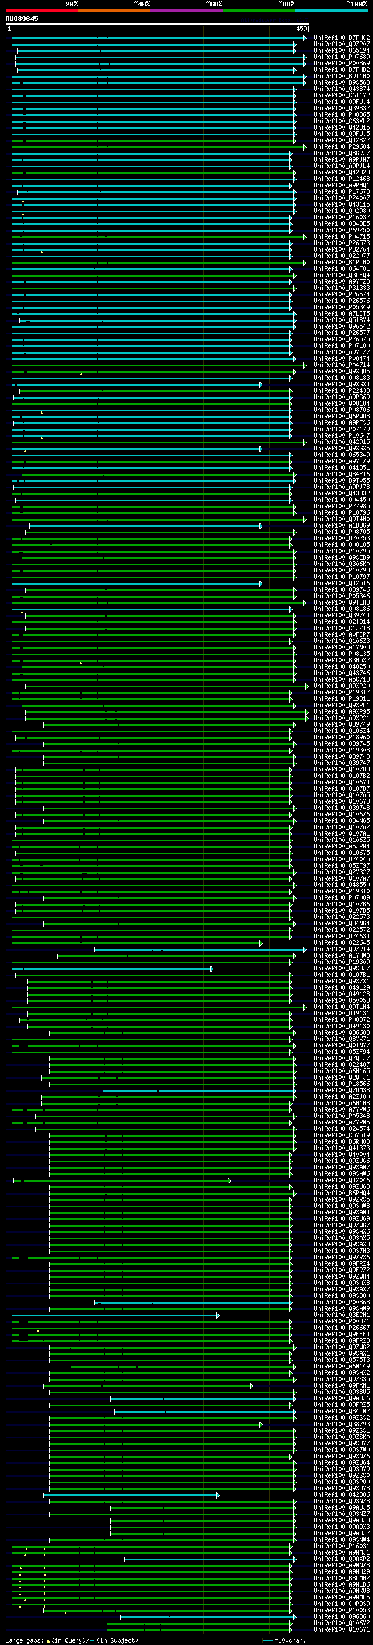Click the red 20% identity legend segment
373x1645 pixels.
pos(42,11)
